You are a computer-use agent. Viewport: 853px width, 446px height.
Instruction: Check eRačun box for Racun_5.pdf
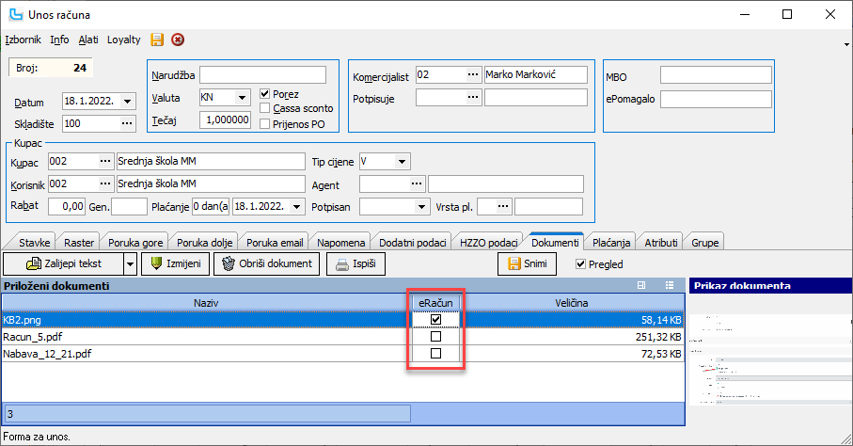click(x=435, y=337)
